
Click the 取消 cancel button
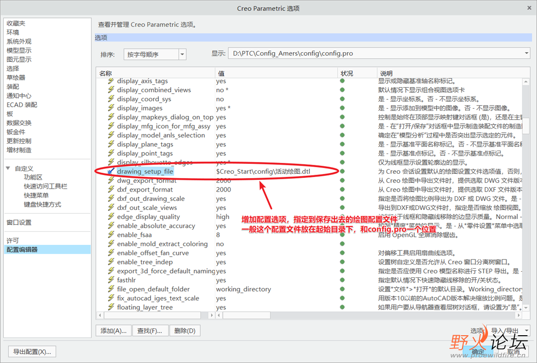point(513,352)
